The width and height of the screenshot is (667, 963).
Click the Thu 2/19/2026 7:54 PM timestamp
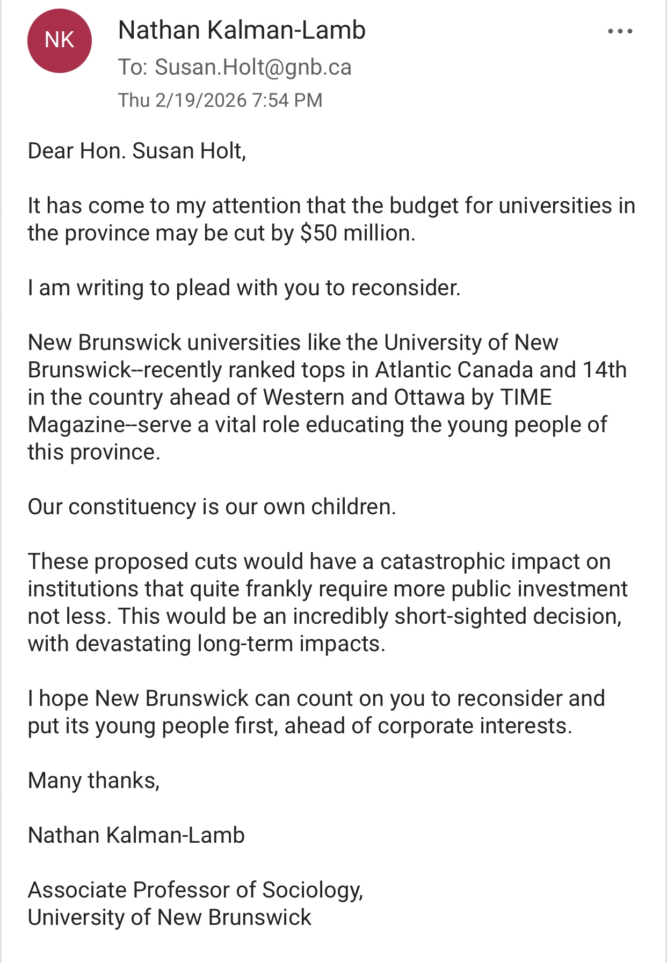[x=220, y=100]
